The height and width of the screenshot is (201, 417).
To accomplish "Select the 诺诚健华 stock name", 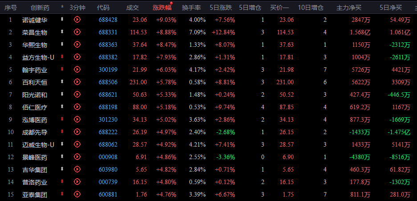I will click(x=35, y=20).
